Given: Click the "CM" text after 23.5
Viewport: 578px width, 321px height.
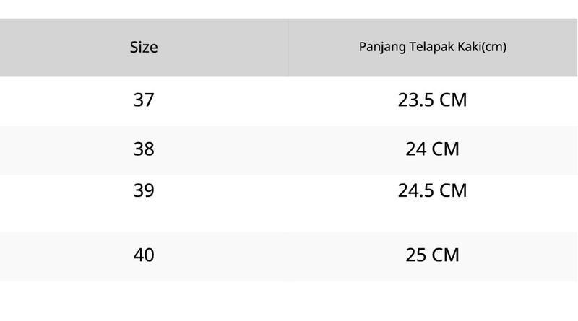Looking at the screenshot, I should tap(453, 100).
